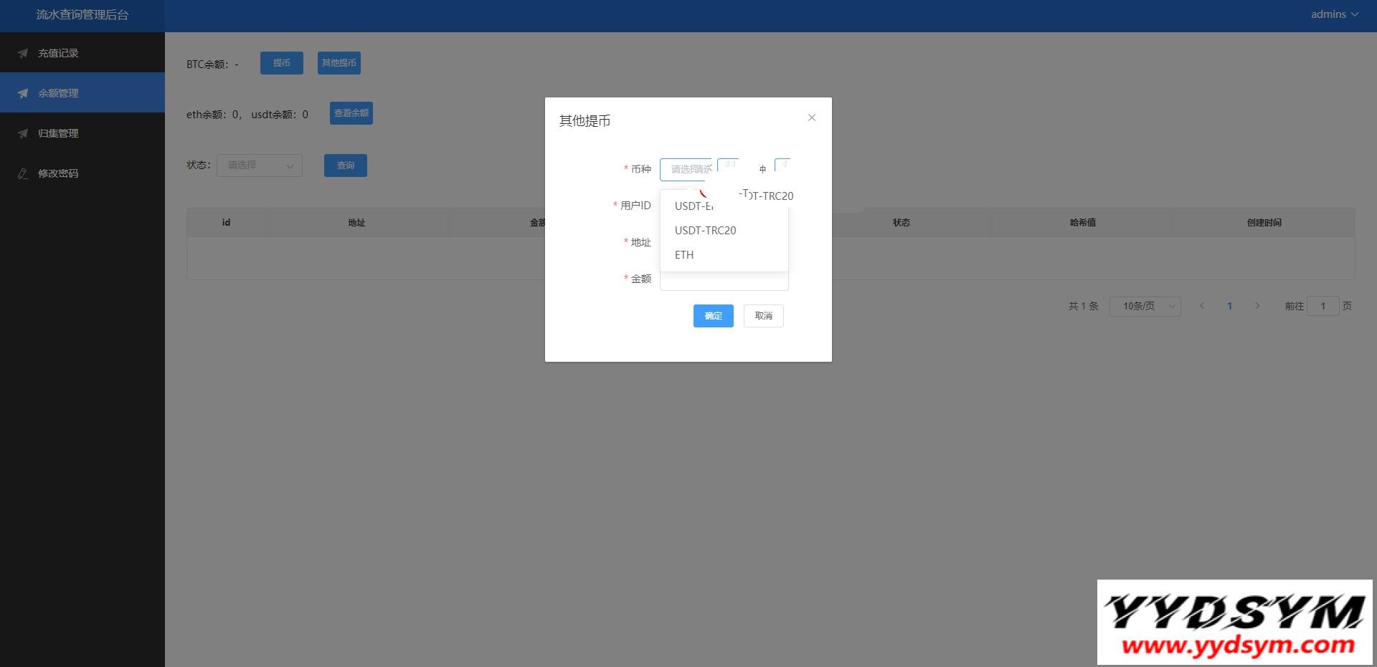Open the admins user dropdown
Screen dimensions: 1377x667
click(1334, 14)
